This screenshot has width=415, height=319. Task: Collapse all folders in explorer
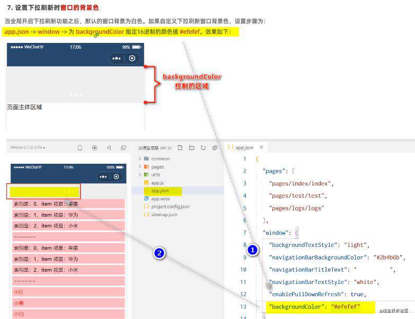(x=215, y=148)
